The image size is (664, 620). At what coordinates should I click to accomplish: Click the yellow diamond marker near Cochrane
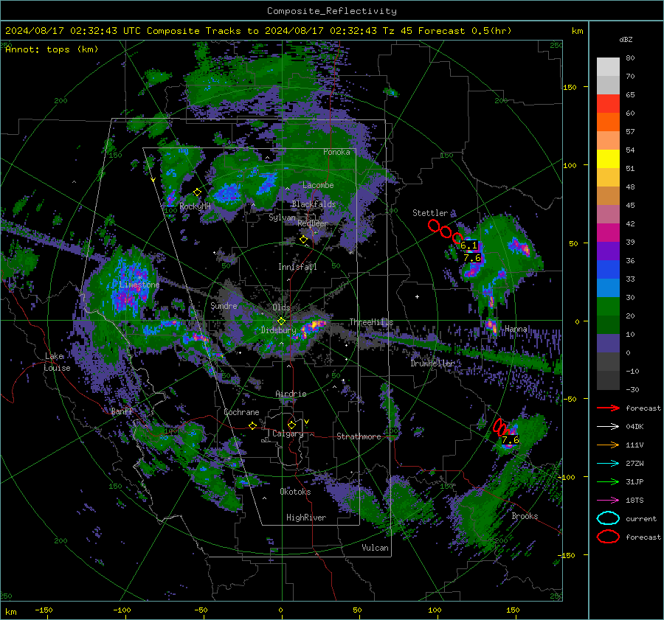point(253,426)
